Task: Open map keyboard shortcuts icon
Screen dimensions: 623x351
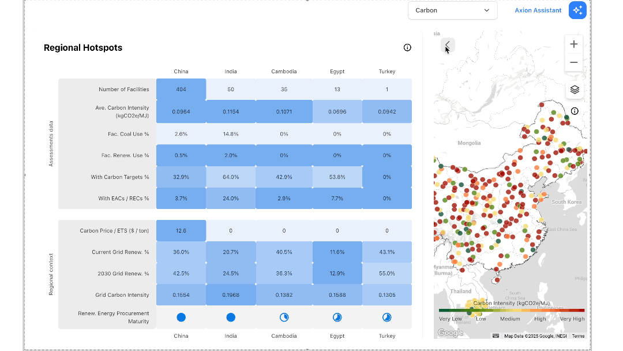Action: (496, 336)
